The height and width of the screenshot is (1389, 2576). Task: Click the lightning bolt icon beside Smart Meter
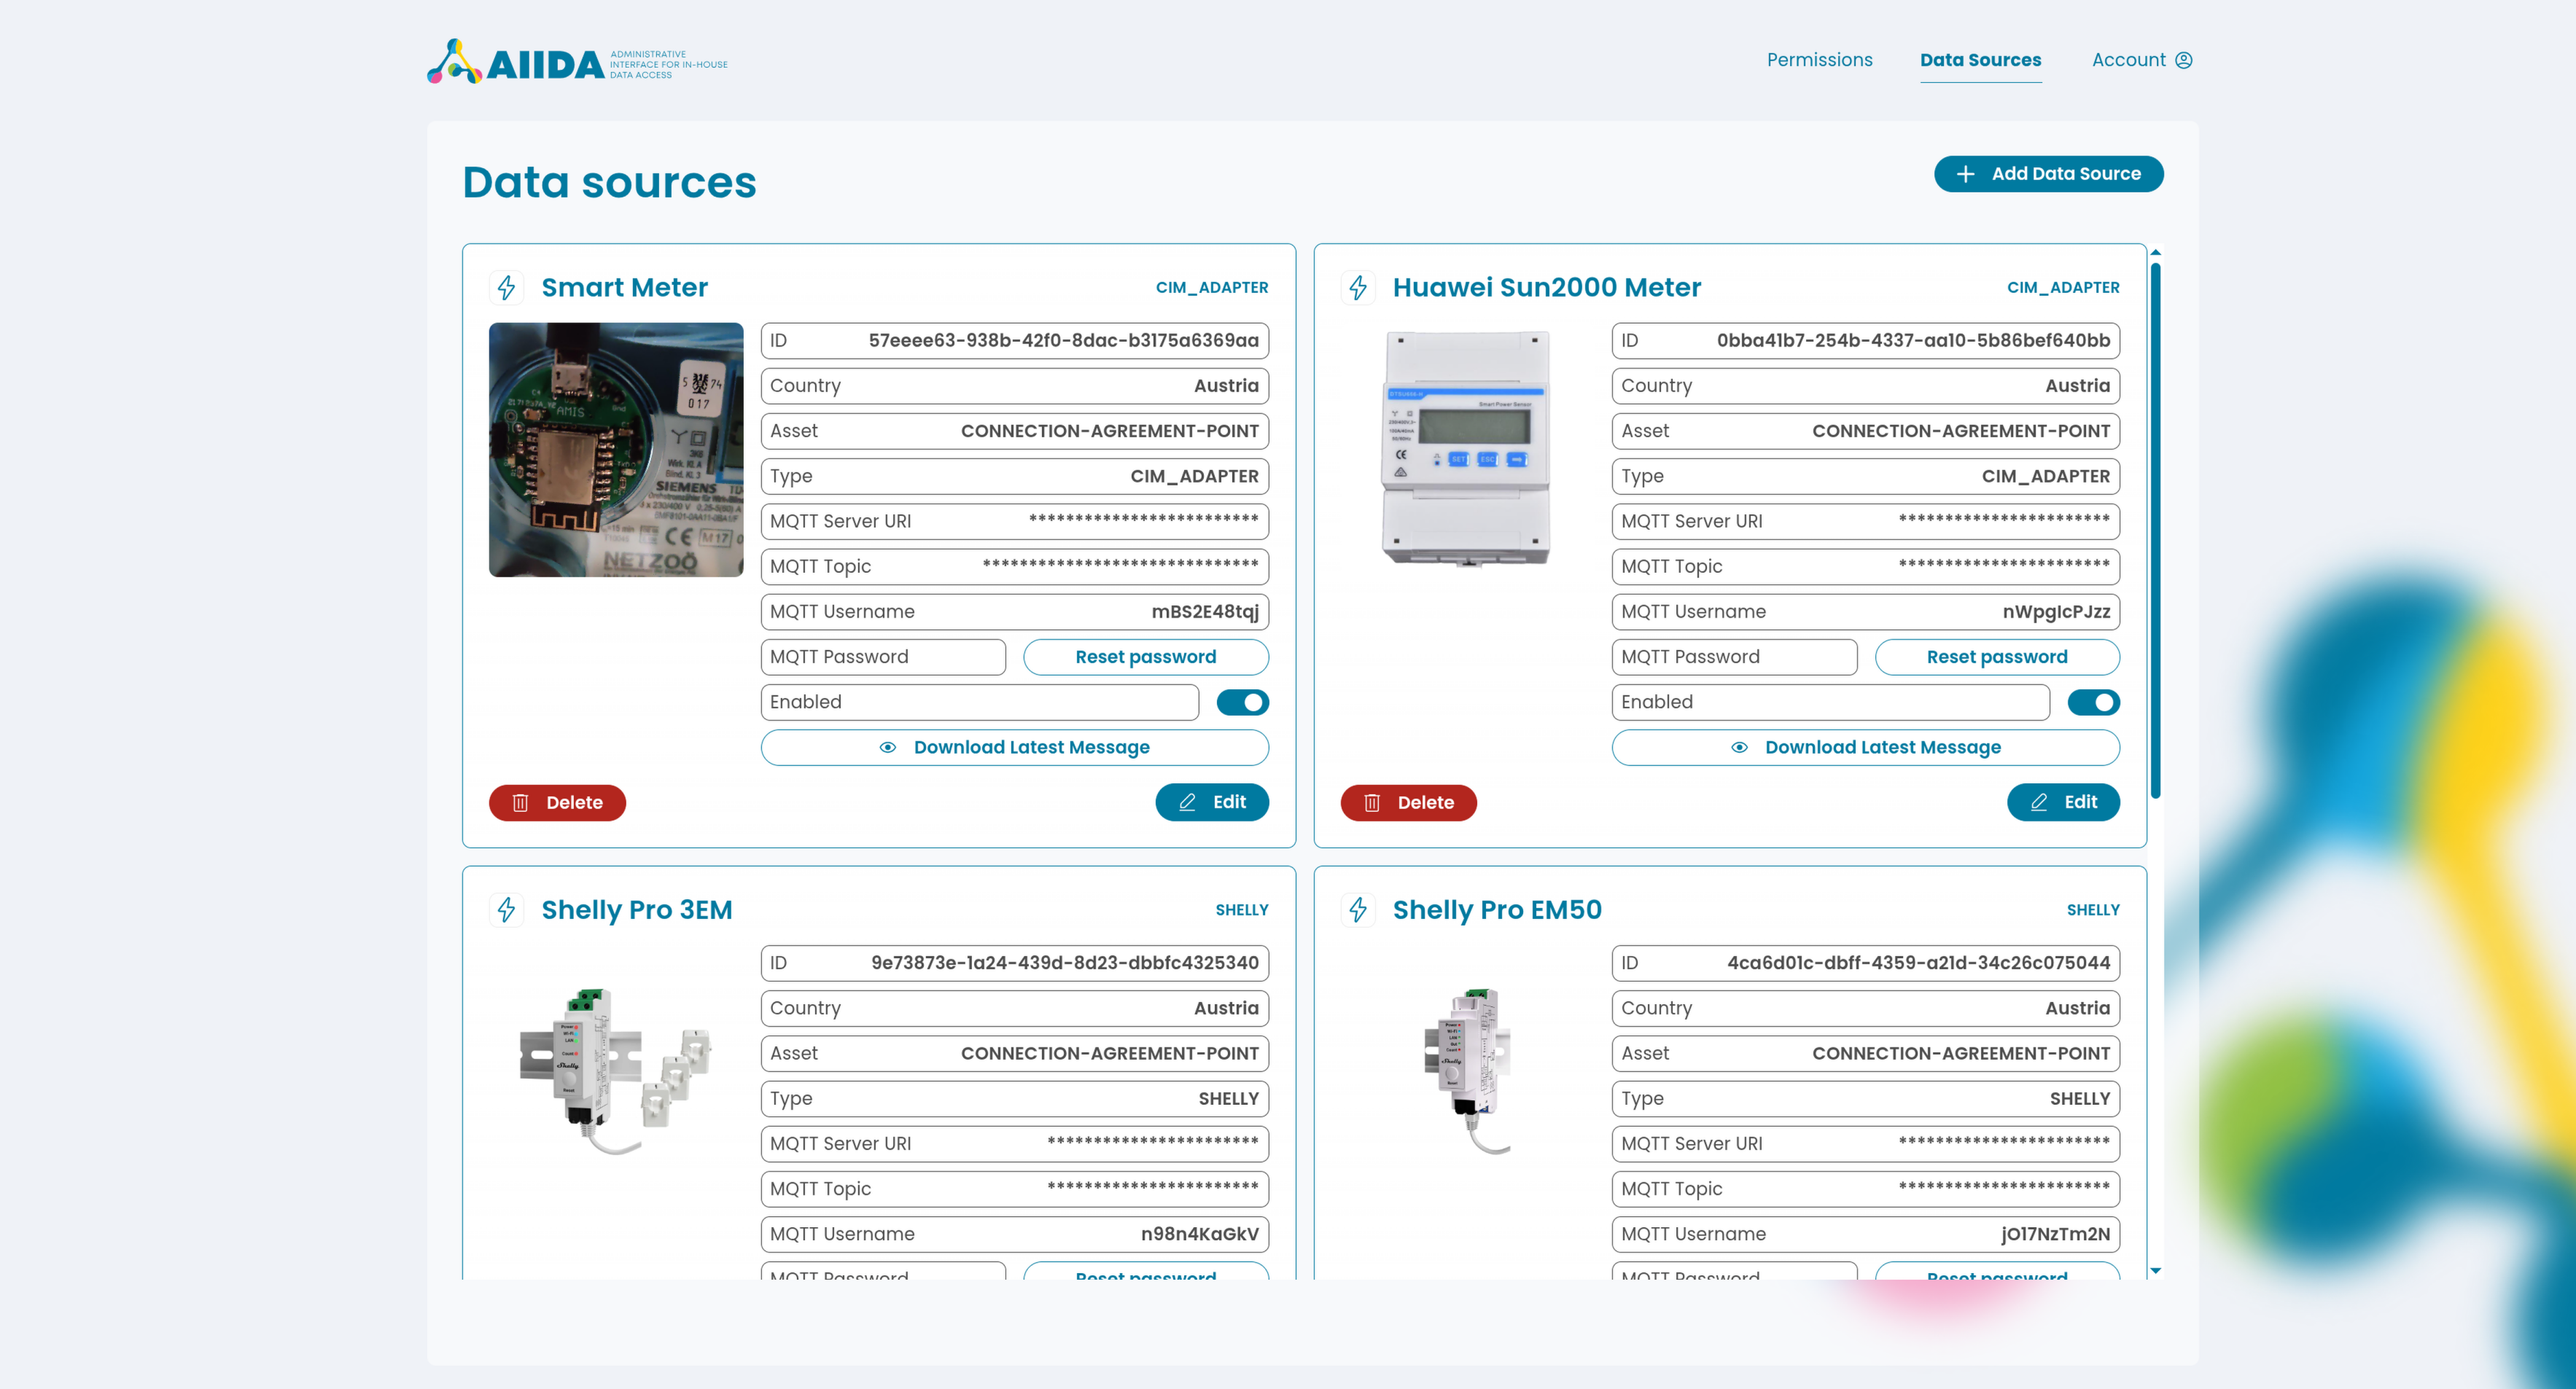point(507,287)
